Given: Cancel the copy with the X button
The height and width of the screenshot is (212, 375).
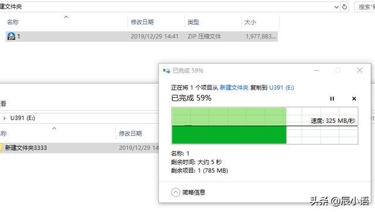Looking at the screenshot, I should pos(354,99).
